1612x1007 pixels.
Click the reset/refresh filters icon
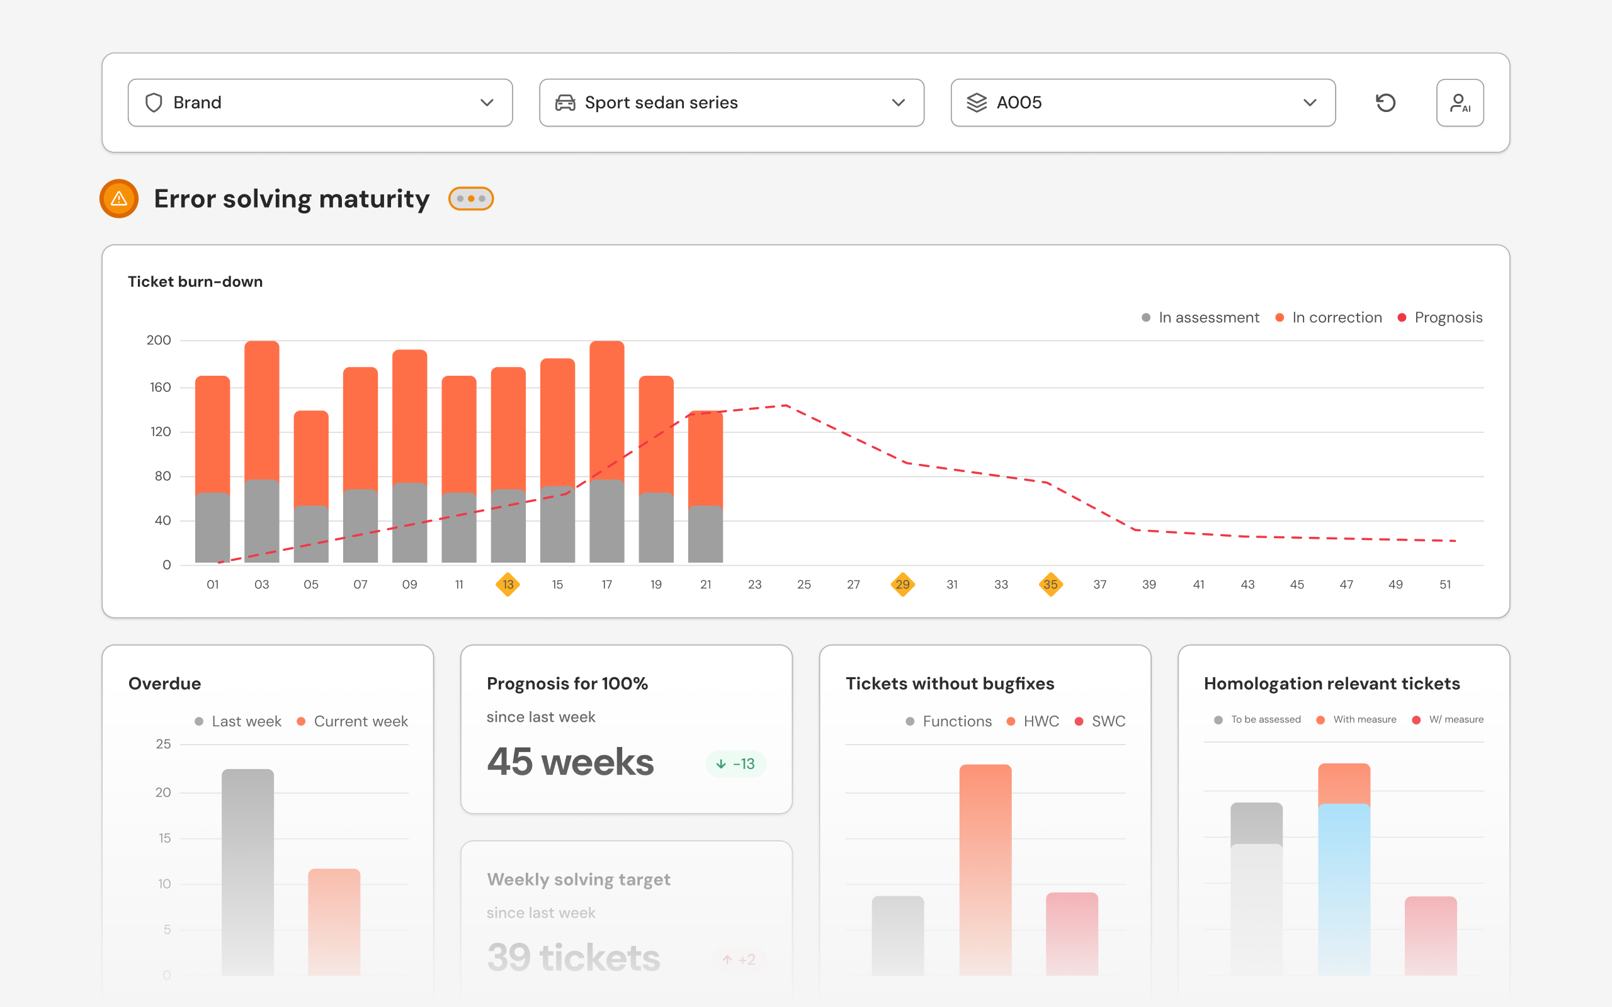[x=1385, y=103]
